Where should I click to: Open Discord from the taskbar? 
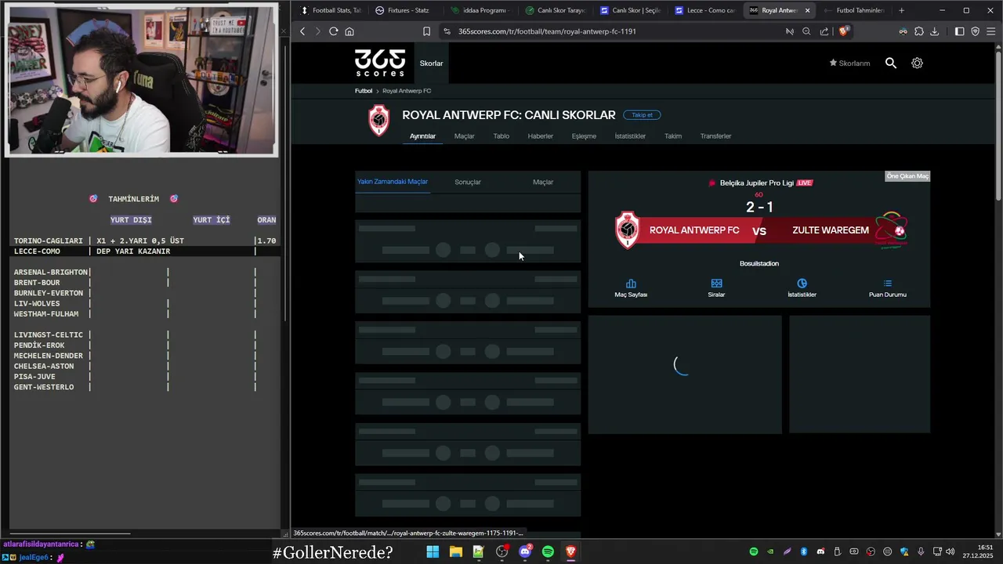525,551
